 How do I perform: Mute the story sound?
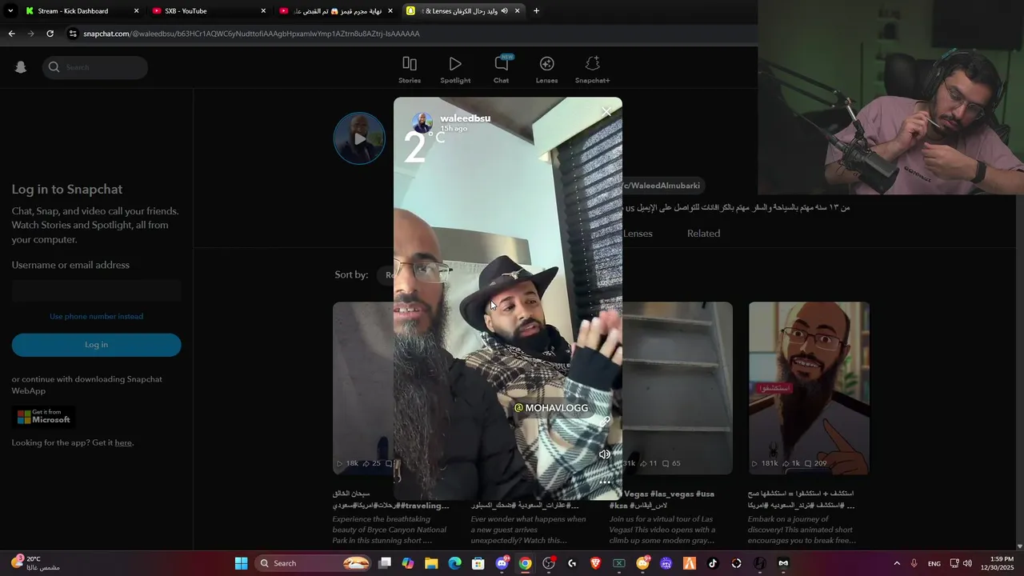tap(605, 454)
